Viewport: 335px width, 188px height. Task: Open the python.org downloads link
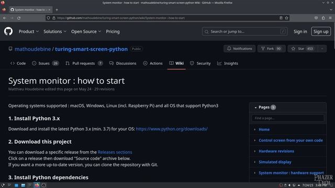(172, 129)
